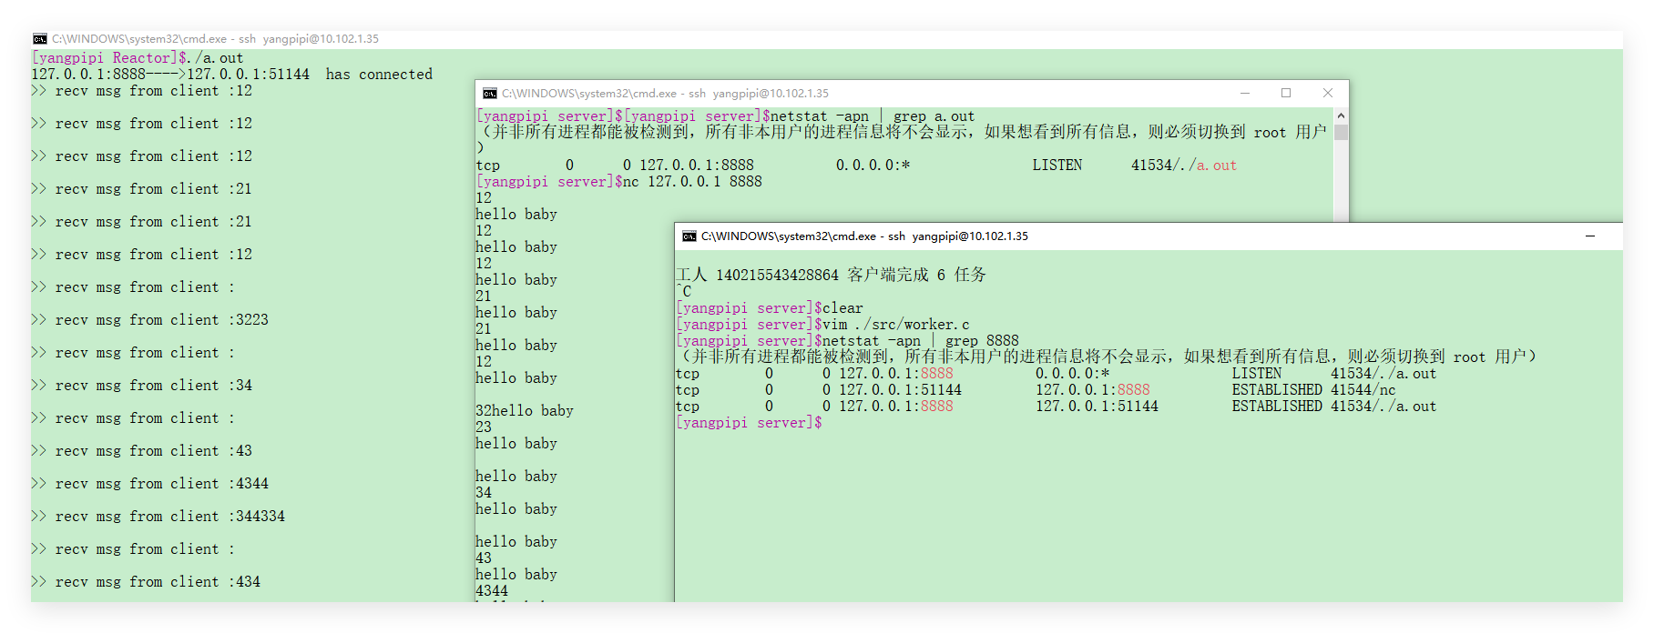This screenshot has height=633, width=1654.
Task: Click '4344' line at bottom of middle window
Action: [492, 591]
